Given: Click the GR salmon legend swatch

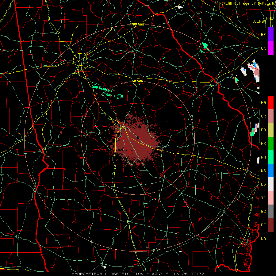Looking at the screenshot, I should click(271, 116).
